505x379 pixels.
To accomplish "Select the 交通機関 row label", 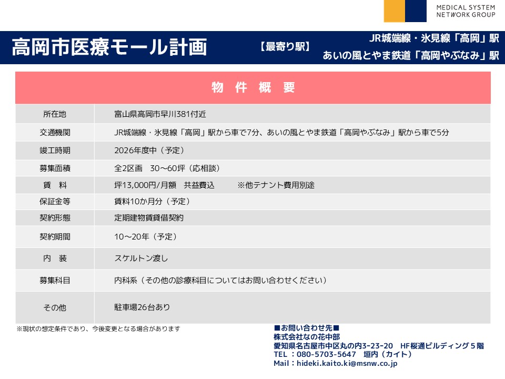I will pos(55,133).
